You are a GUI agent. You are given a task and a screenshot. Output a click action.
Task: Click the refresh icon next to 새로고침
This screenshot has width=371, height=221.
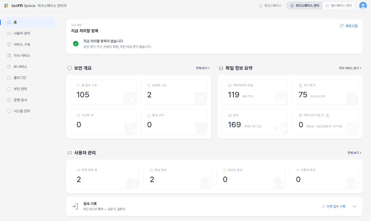pos(342,26)
